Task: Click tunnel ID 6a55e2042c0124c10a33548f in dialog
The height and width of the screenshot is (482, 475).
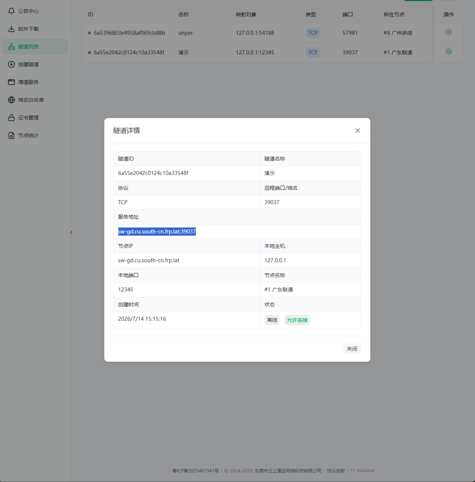Action: (x=153, y=173)
